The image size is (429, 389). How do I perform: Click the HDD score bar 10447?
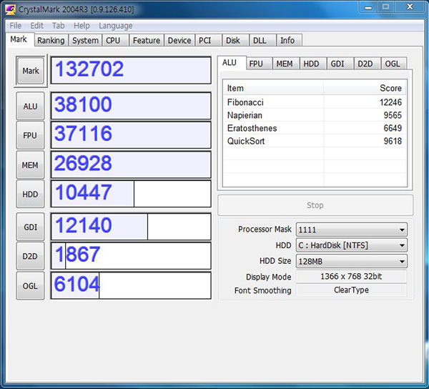131,194
